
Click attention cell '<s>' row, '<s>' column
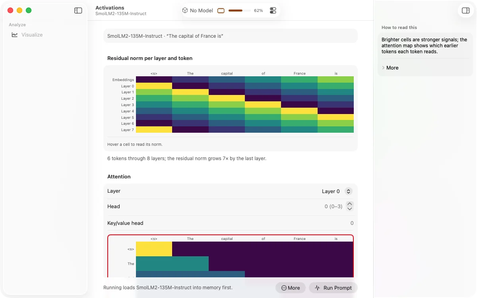[x=154, y=249]
